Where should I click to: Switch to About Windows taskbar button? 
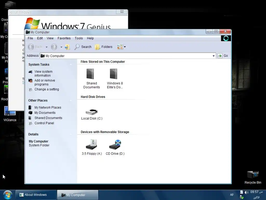(36, 195)
